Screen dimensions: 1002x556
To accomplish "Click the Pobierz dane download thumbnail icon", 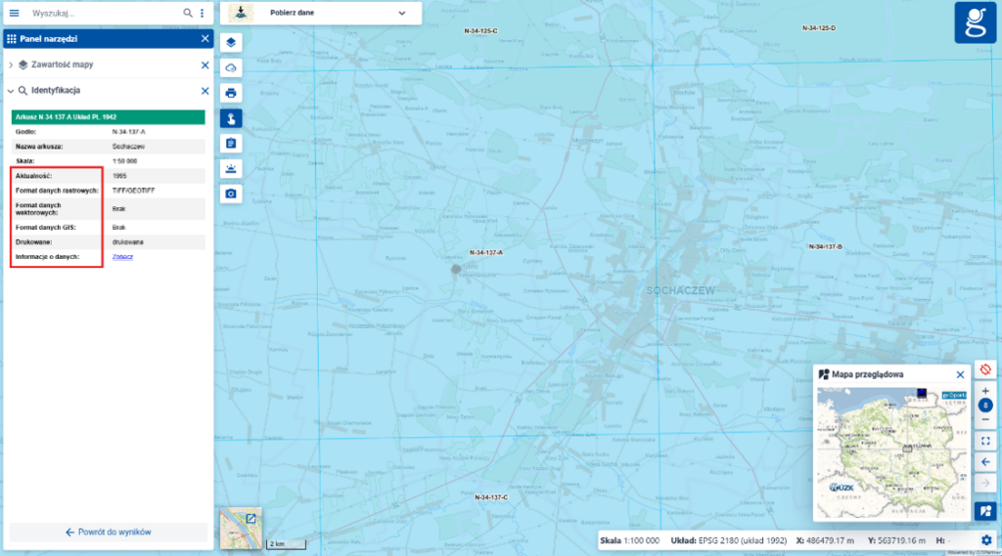I will click(x=241, y=13).
